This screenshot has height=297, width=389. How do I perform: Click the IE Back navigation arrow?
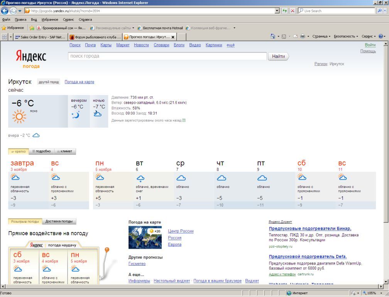tap(5, 11)
